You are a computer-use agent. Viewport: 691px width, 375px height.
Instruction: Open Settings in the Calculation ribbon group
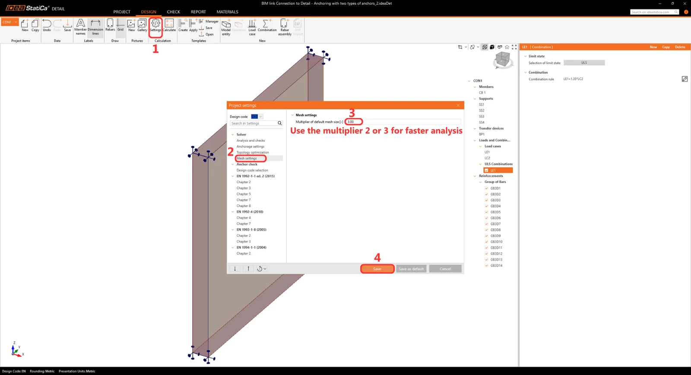155,25
